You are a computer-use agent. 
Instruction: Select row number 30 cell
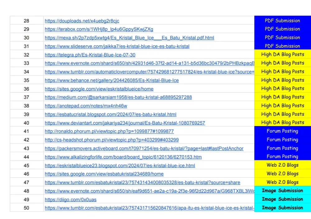pos(26,37)
